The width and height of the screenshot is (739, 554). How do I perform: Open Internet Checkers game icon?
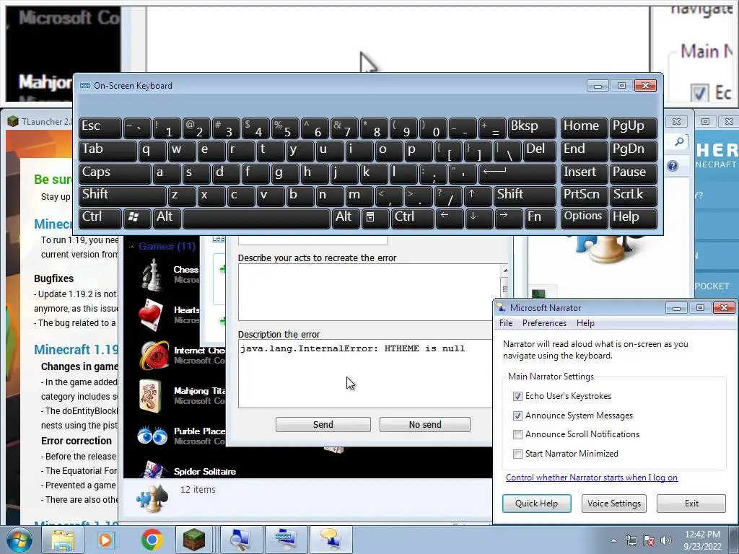click(154, 355)
